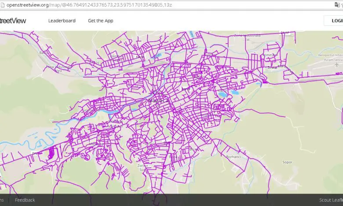Open the Feedback link in footer
Viewport: 343px width, 206px height.
pyautogui.click(x=25, y=200)
